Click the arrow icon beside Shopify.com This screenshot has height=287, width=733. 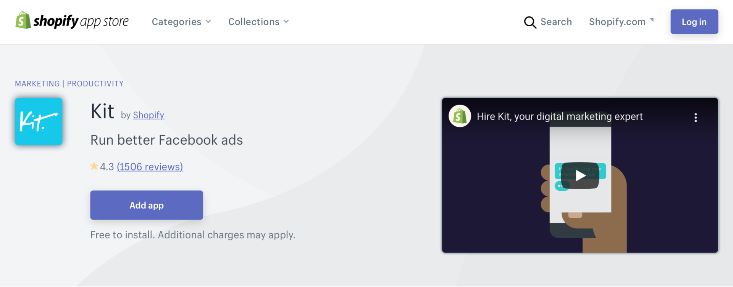coord(652,20)
